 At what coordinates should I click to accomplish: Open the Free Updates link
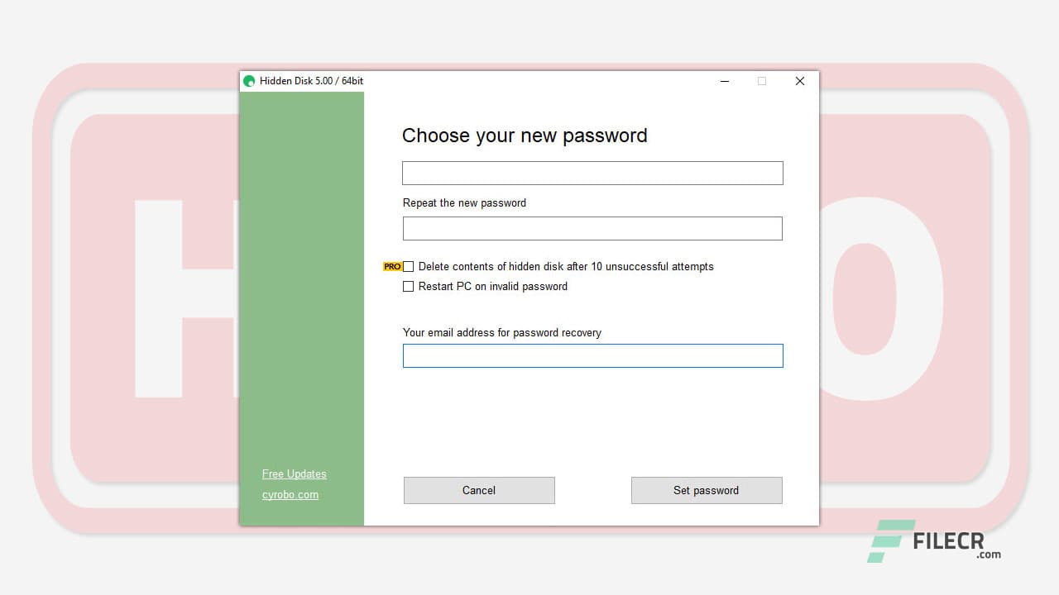tap(294, 474)
